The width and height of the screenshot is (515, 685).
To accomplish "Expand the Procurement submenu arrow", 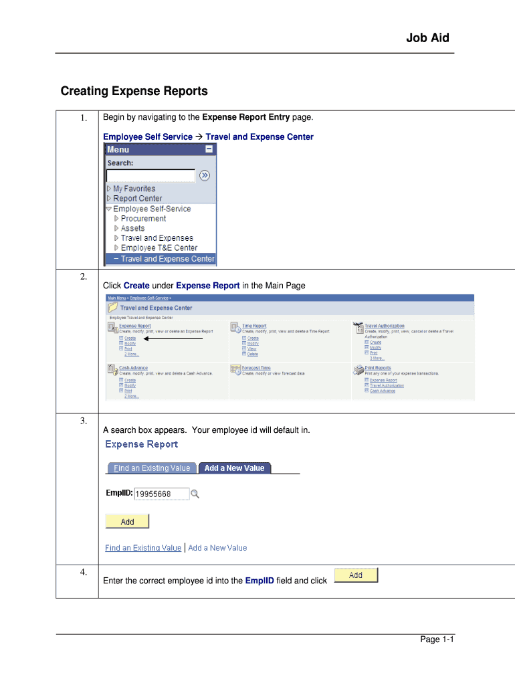I will 116,219.
